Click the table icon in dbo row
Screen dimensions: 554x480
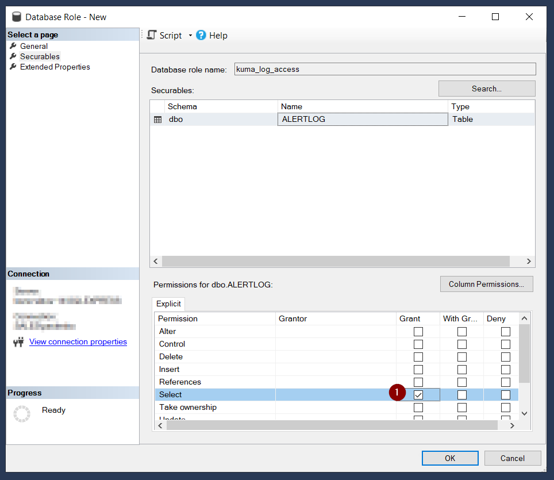coord(157,120)
